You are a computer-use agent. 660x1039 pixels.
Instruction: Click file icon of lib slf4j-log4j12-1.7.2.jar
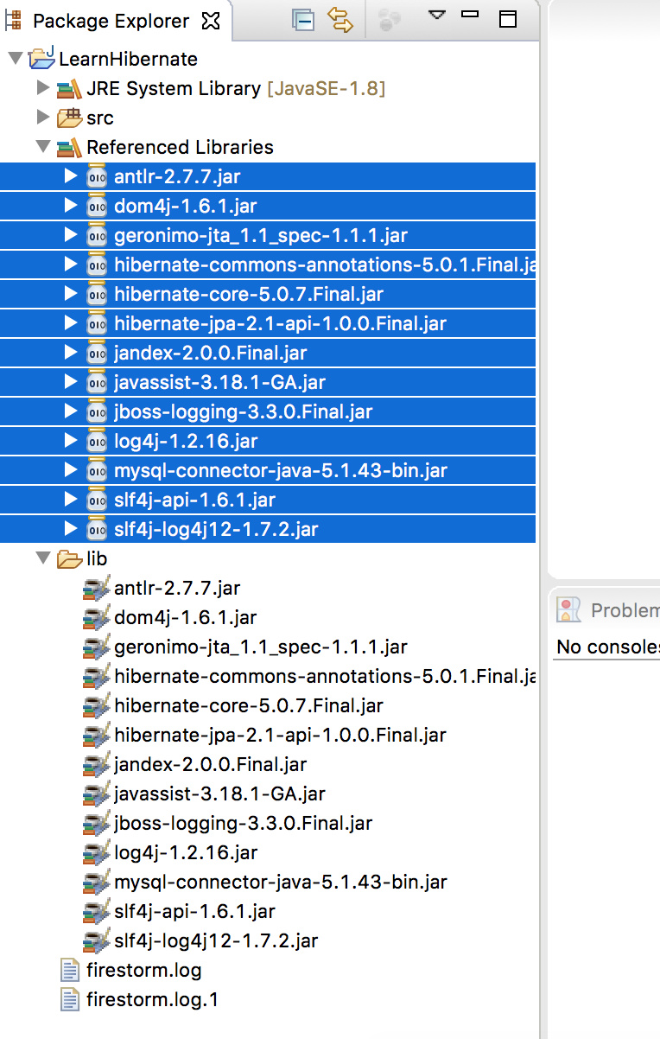tap(96, 941)
